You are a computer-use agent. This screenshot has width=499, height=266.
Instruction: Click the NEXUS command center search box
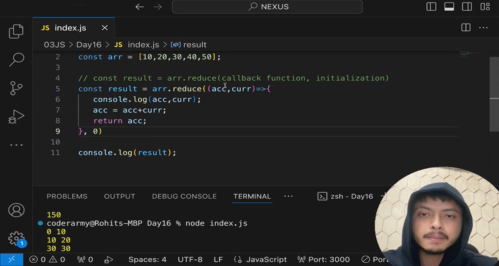[x=267, y=7]
